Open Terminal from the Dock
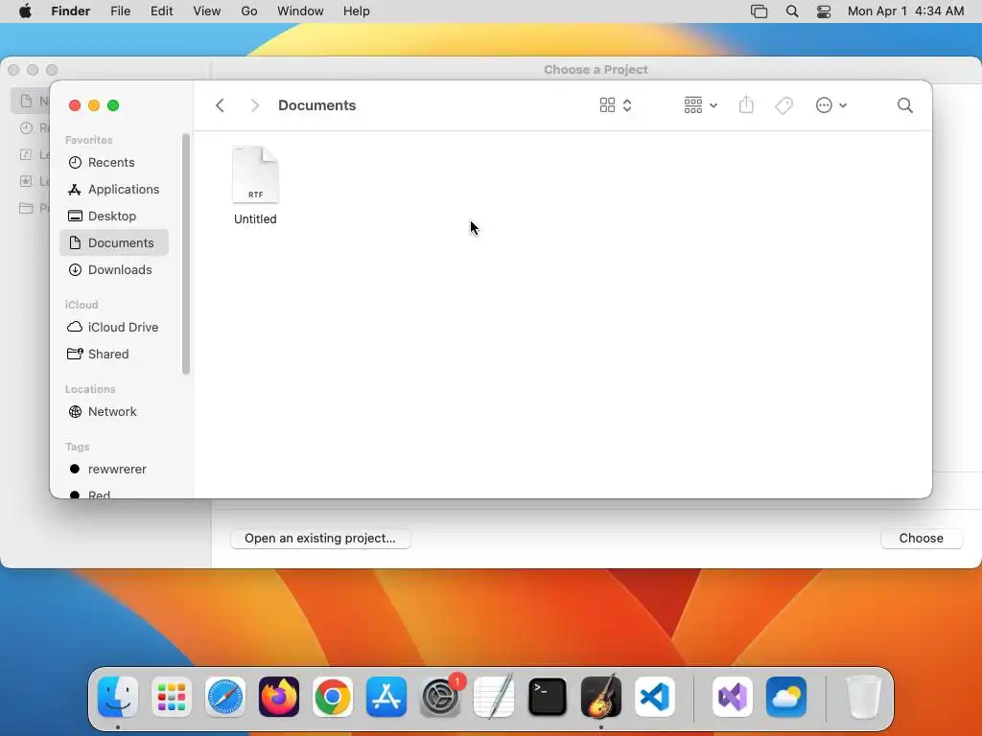Viewport: 982px width, 736px height. point(548,697)
